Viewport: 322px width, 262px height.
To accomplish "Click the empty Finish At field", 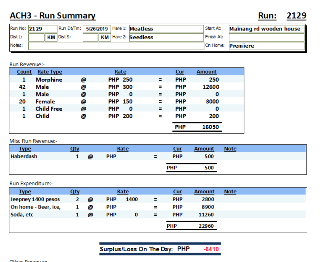I will point(266,37).
